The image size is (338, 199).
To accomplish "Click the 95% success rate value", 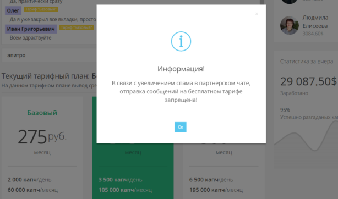I will pos(285,110).
